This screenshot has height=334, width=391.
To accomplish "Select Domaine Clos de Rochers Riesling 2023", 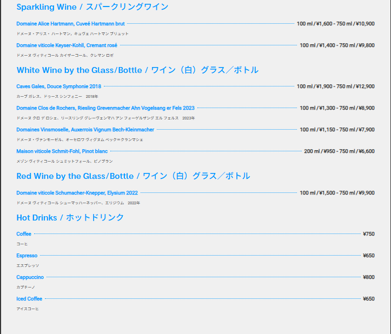I will pos(105,108).
